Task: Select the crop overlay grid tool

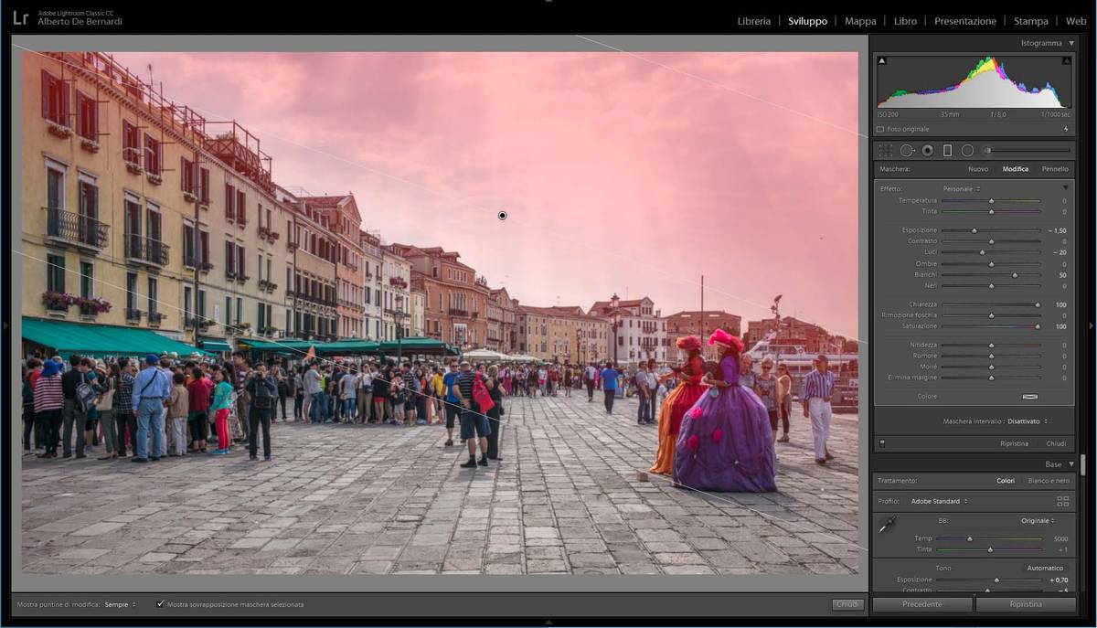Action: click(885, 151)
